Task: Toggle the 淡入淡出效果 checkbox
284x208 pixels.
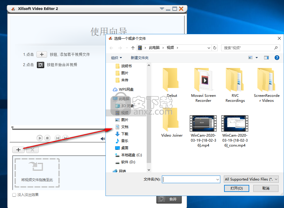Action: point(14,195)
